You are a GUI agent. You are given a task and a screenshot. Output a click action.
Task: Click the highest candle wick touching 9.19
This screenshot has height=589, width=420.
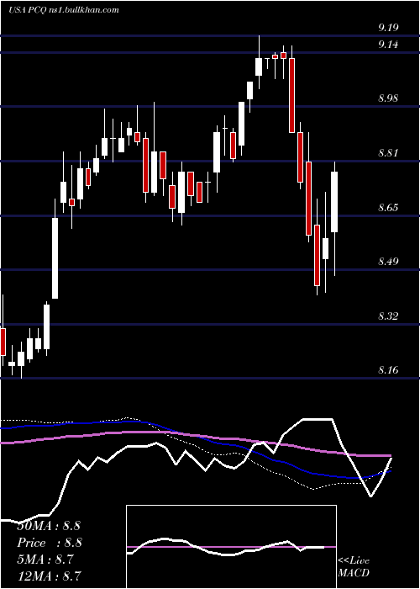coord(259,62)
